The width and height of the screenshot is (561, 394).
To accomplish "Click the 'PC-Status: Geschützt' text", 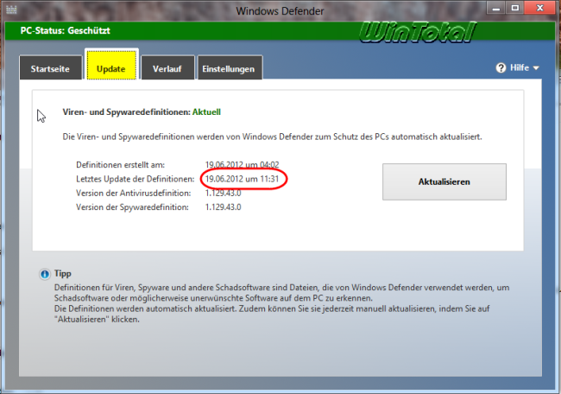I will tap(65, 30).
